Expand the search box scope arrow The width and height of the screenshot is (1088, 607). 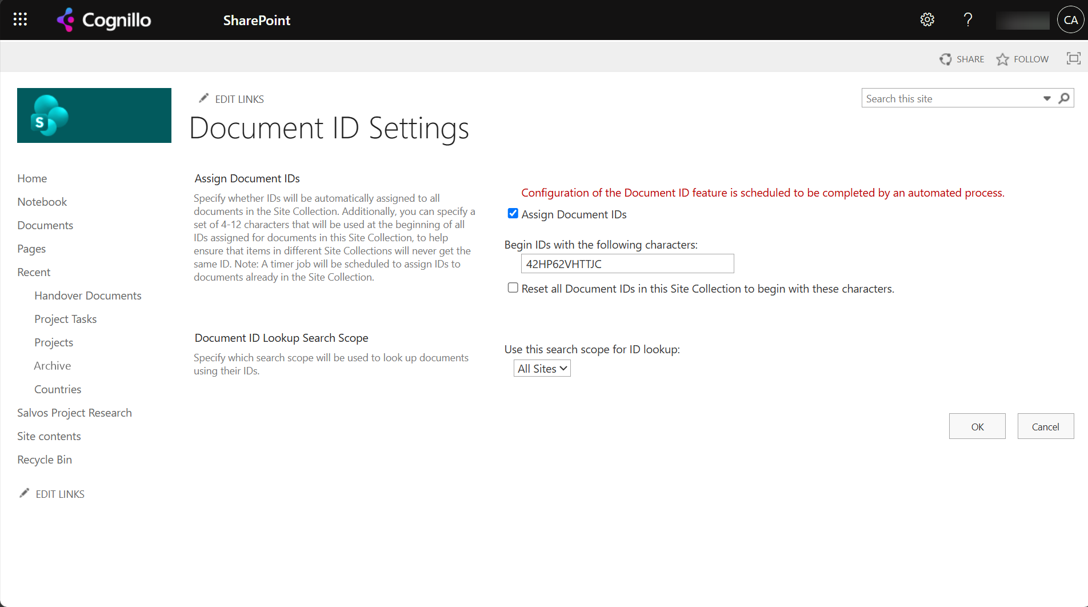pos(1047,98)
